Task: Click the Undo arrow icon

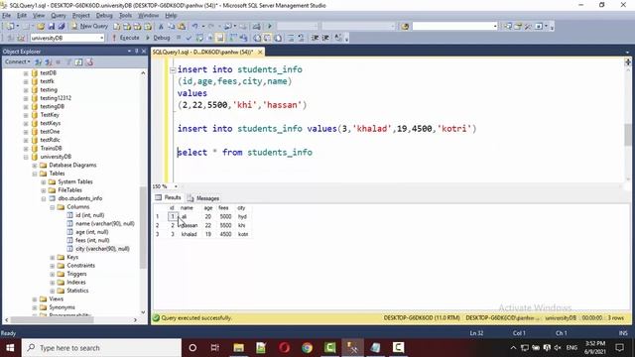Action: (x=194, y=27)
